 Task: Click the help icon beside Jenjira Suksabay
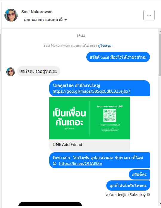click(148, 195)
